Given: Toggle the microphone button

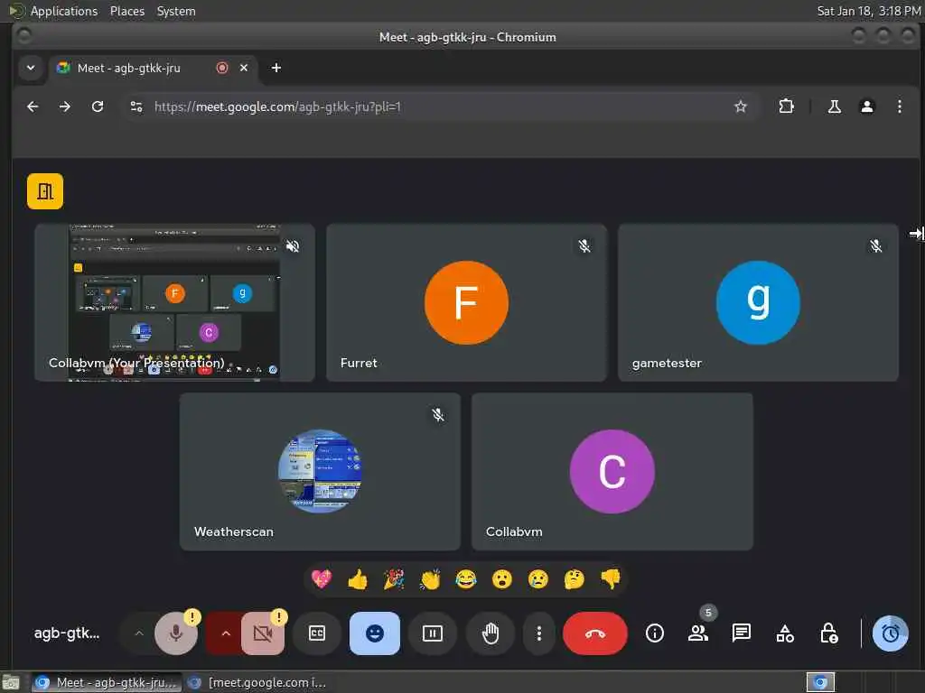Looking at the screenshot, I should click(176, 633).
